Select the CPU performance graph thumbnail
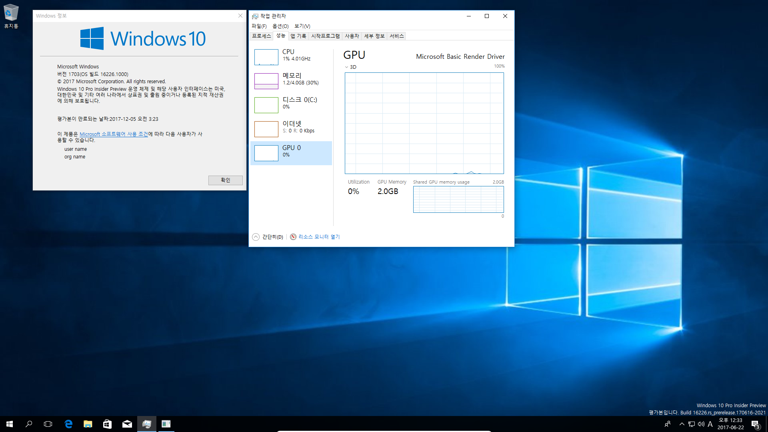This screenshot has width=768, height=432. point(266,57)
